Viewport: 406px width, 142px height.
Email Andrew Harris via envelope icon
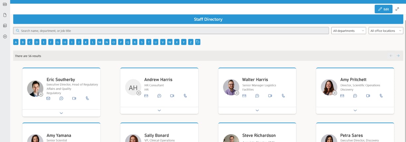click(146, 96)
